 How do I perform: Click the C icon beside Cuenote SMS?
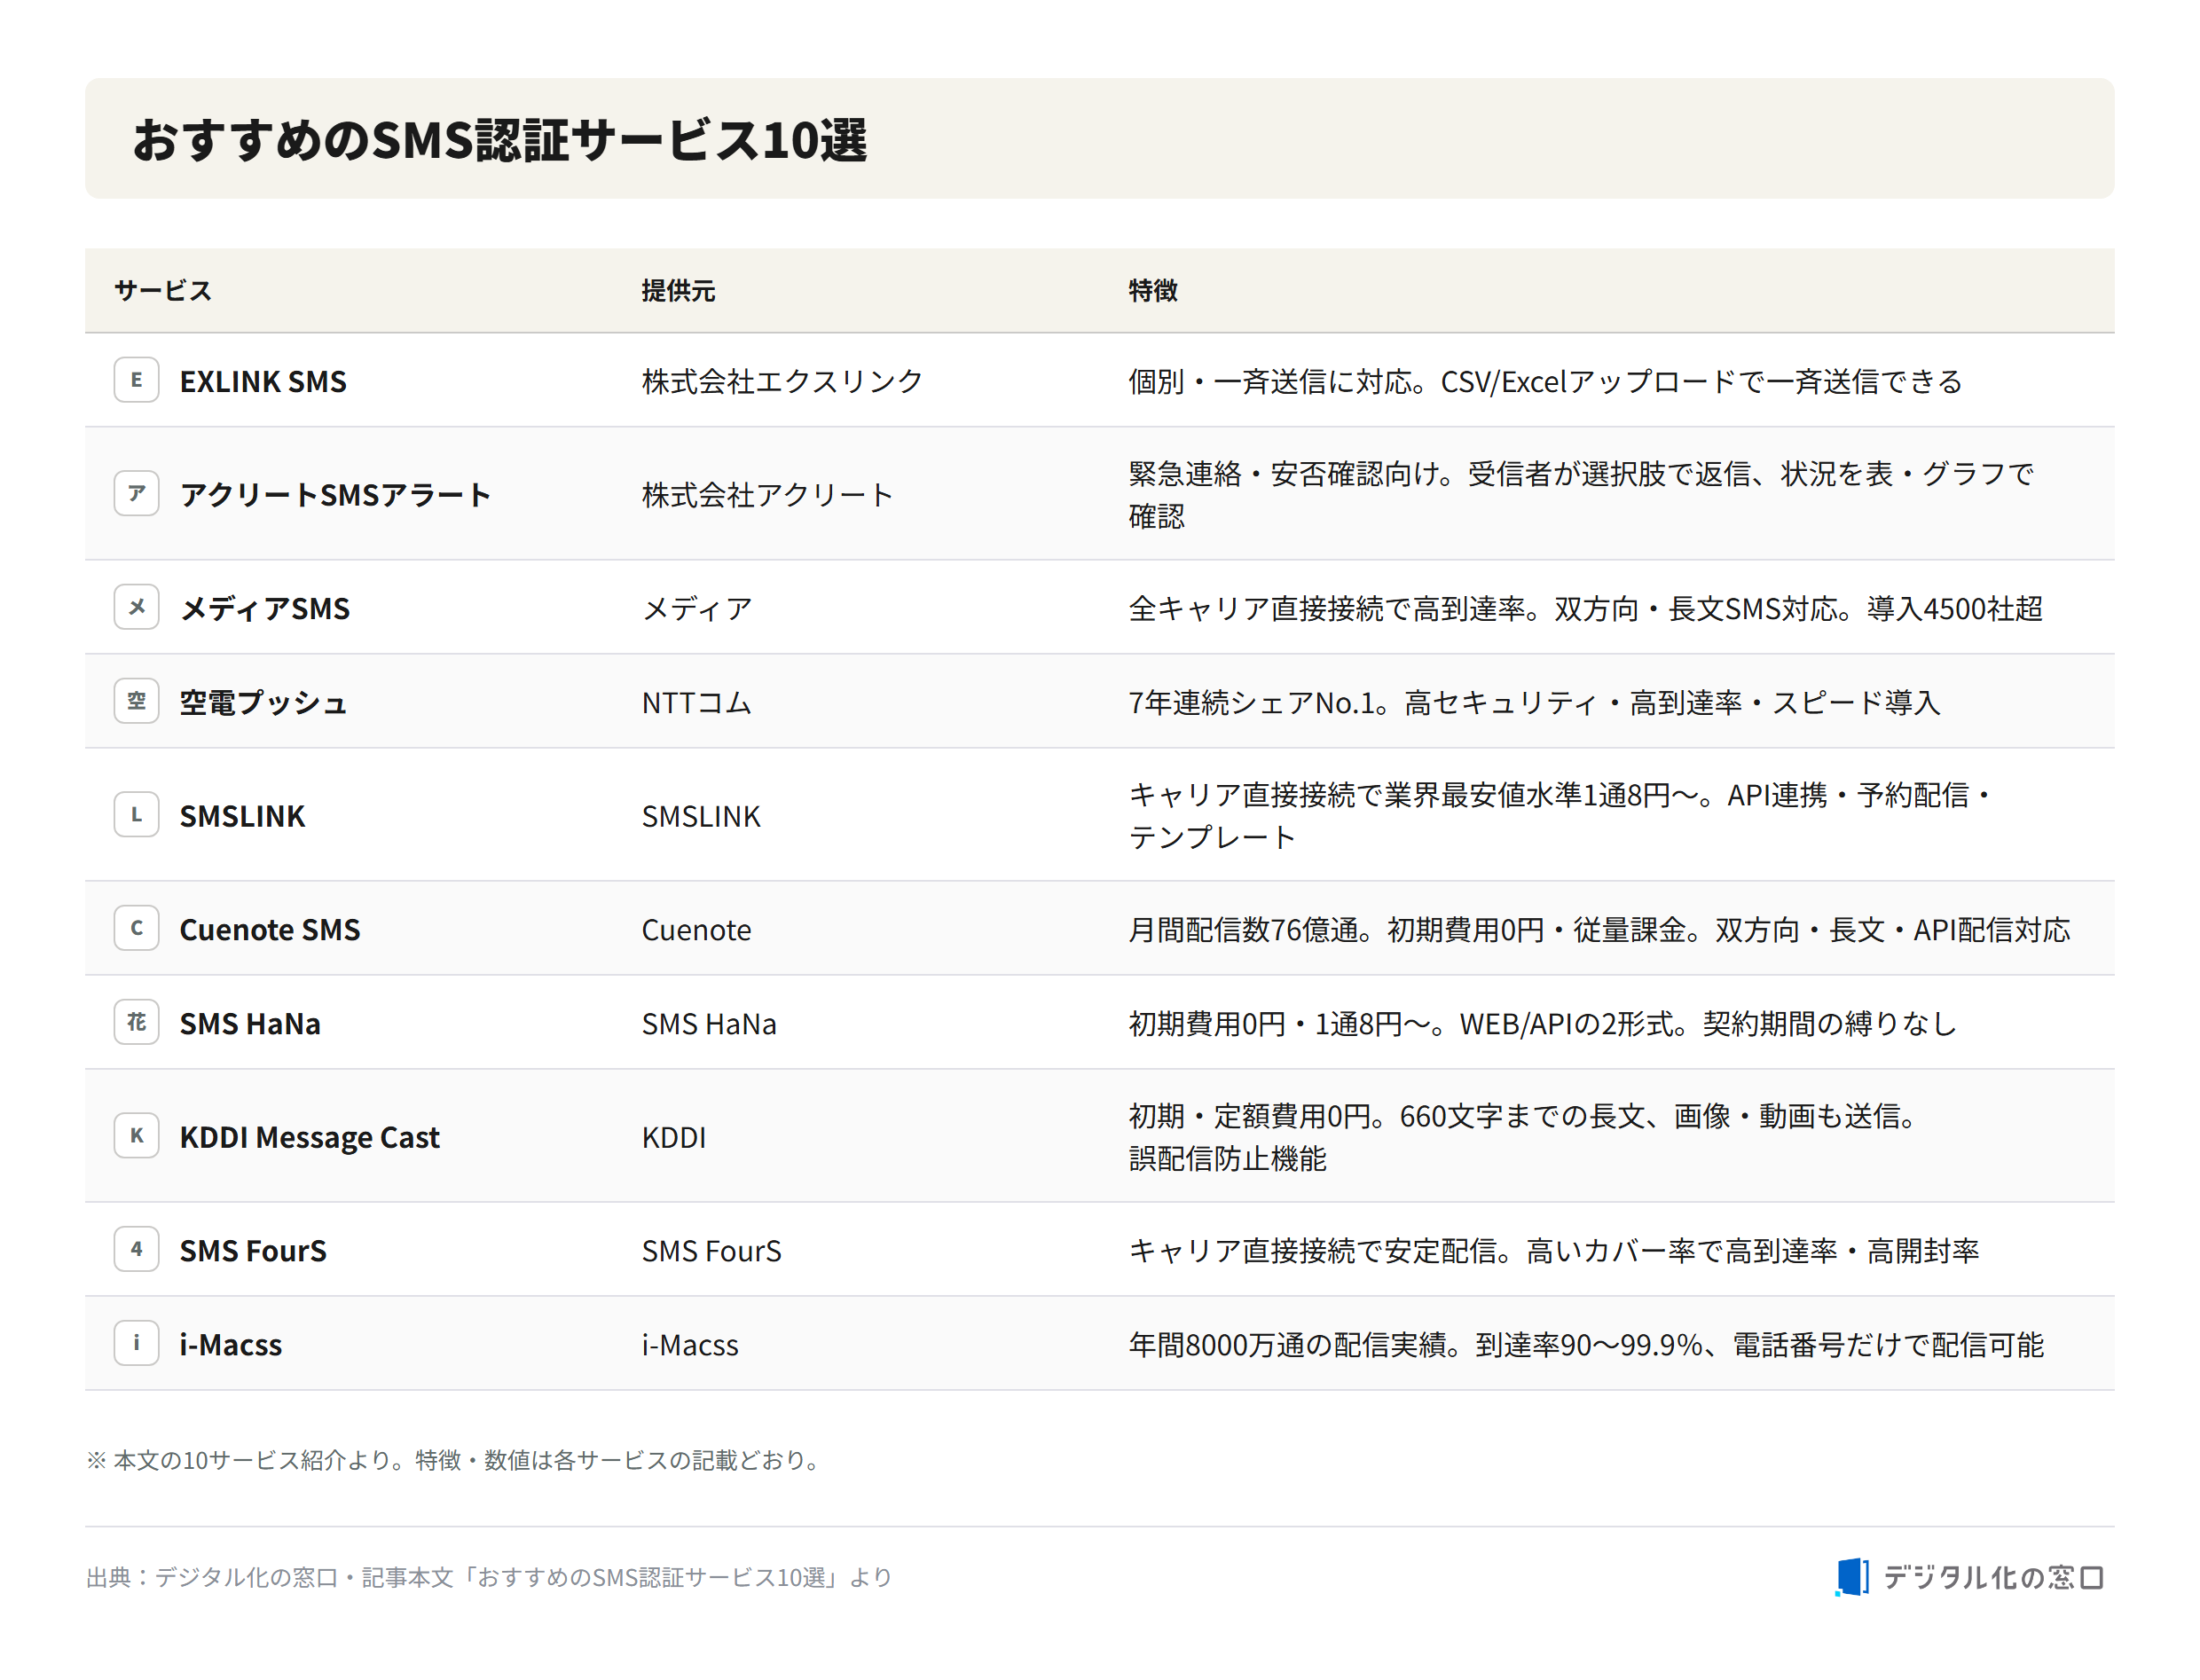coord(136,928)
